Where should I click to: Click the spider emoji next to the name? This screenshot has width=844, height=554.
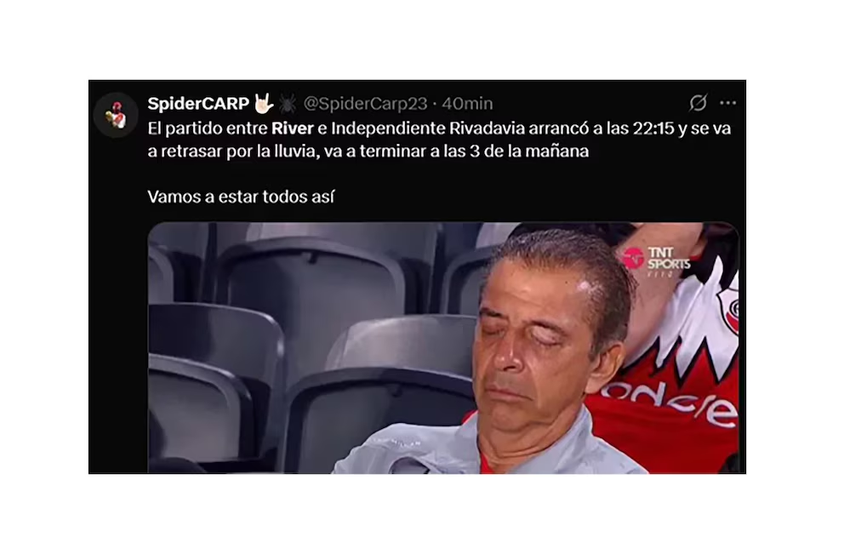coord(288,103)
